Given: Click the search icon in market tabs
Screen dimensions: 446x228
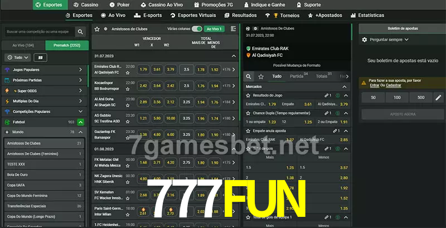Looking at the screenshot, I should (249, 76).
